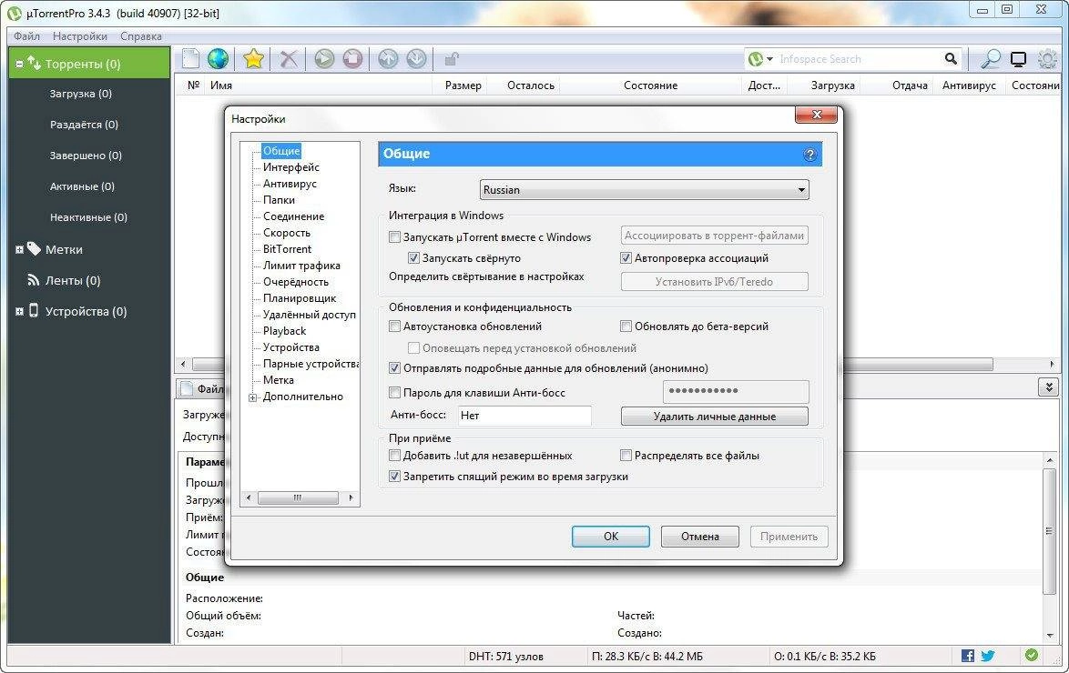Check Распределять все файлы
The height and width of the screenshot is (673, 1069).
pyautogui.click(x=626, y=455)
